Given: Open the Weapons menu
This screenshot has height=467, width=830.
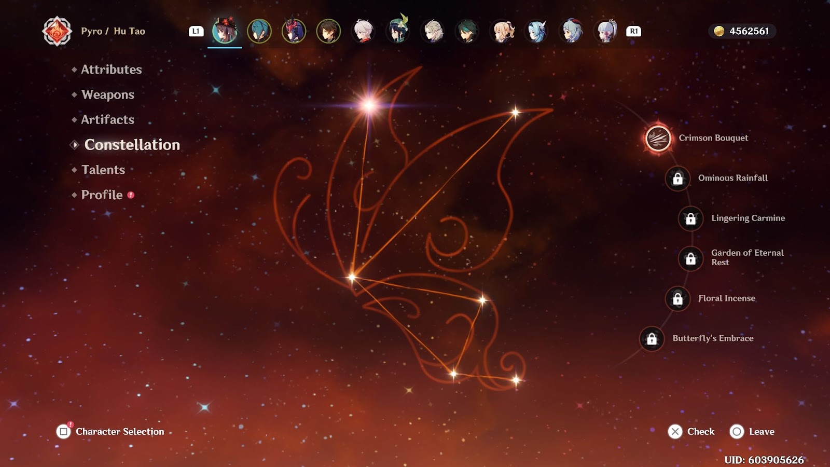Looking at the screenshot, I should [x=108, y=94].
